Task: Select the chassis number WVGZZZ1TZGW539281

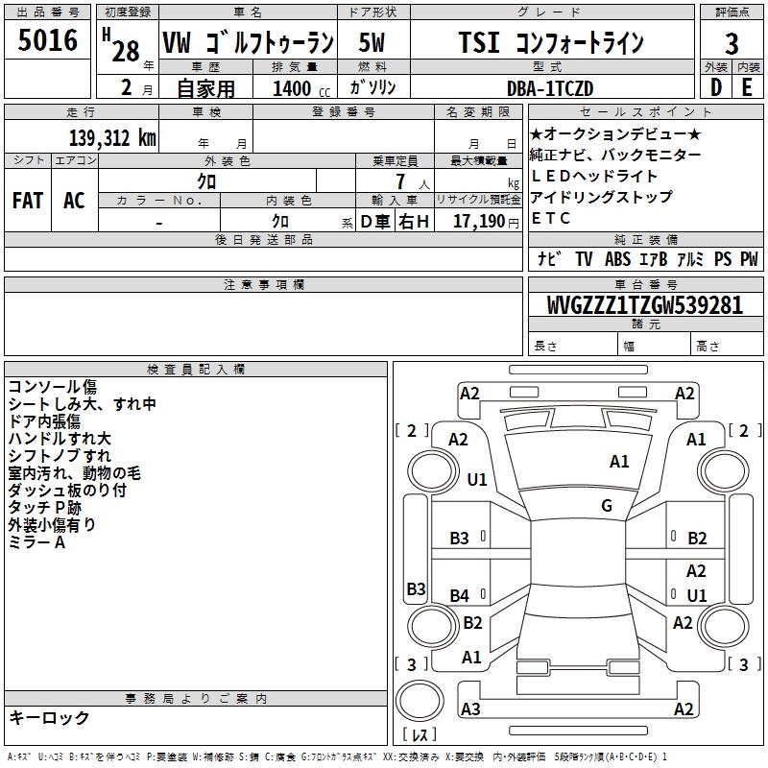Action: pos(644,305)
